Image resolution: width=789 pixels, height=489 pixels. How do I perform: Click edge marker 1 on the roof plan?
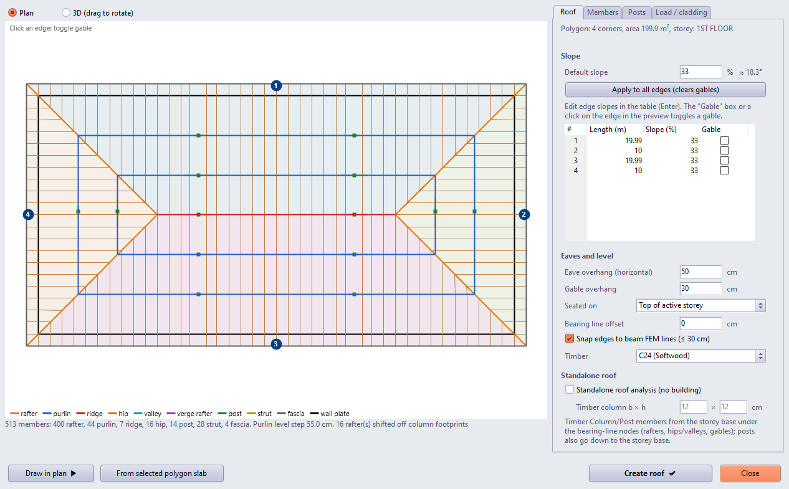[x=277, y=85]
